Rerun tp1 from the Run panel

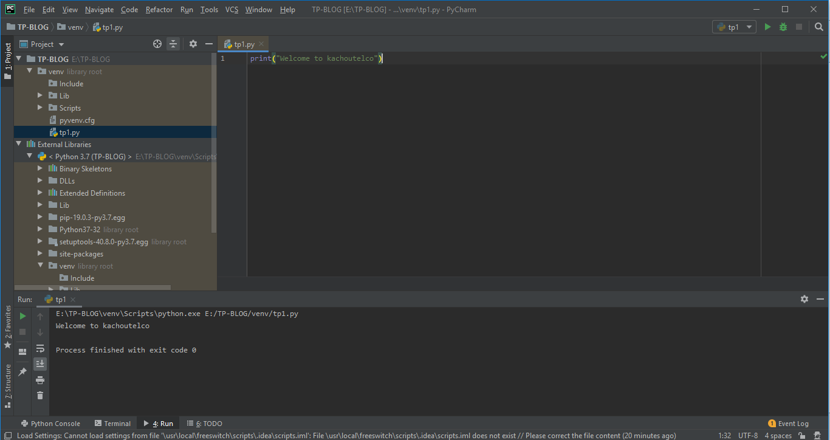coord(22,316)
